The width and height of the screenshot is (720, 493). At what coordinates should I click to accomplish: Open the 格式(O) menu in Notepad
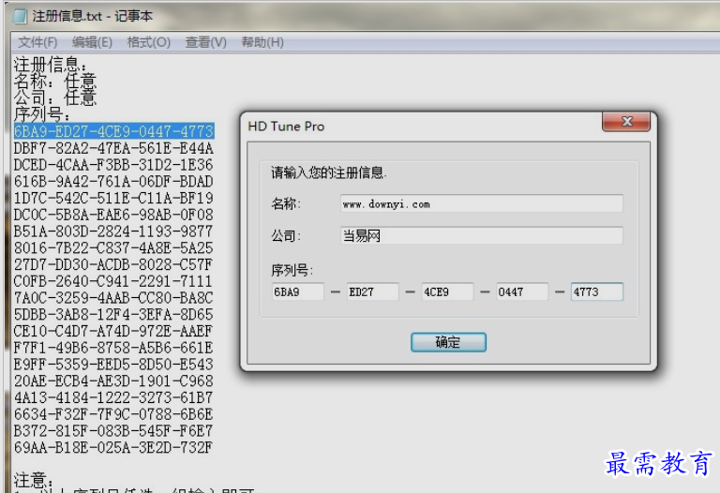(148, 43)
